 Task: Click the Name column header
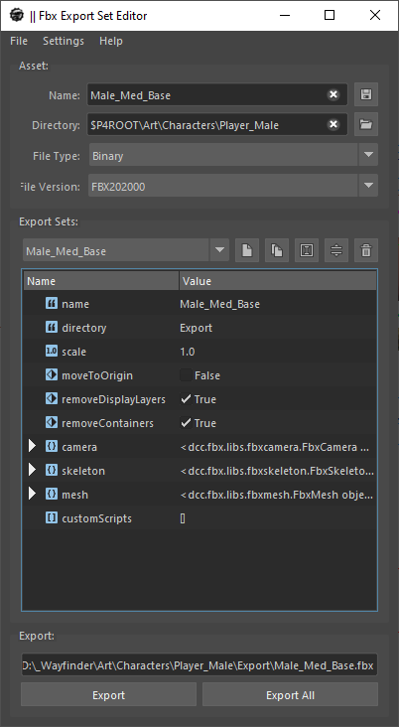[101, 281]
